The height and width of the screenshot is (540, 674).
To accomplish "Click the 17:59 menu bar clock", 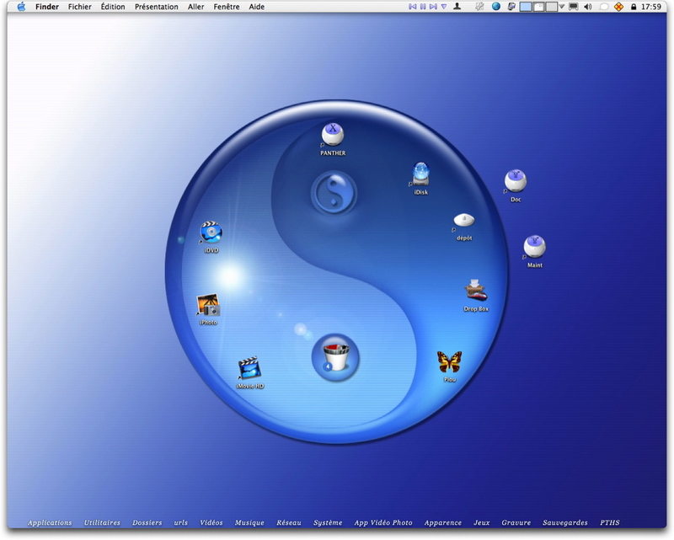I will [x=650, y=7].
